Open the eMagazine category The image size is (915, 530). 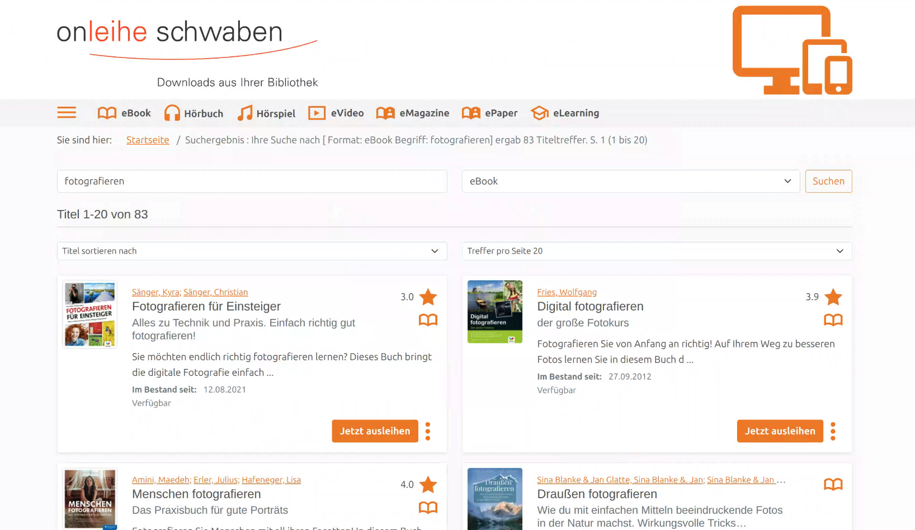pos(413,113)
